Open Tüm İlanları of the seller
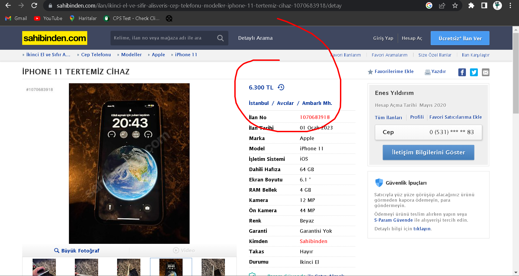Image resolution: width=519 pixels, height=276 pixels. pyautogui.click(x=388, y=118)
